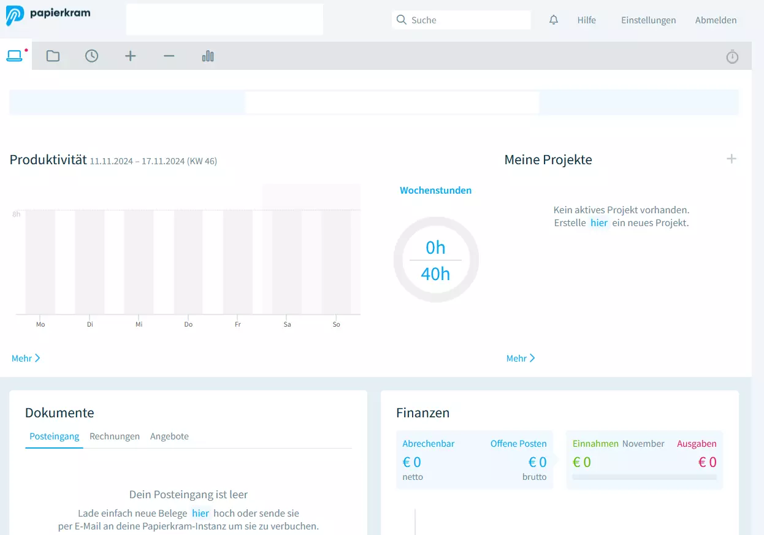Click the minus expenses icon in navigation

[169, 56]
